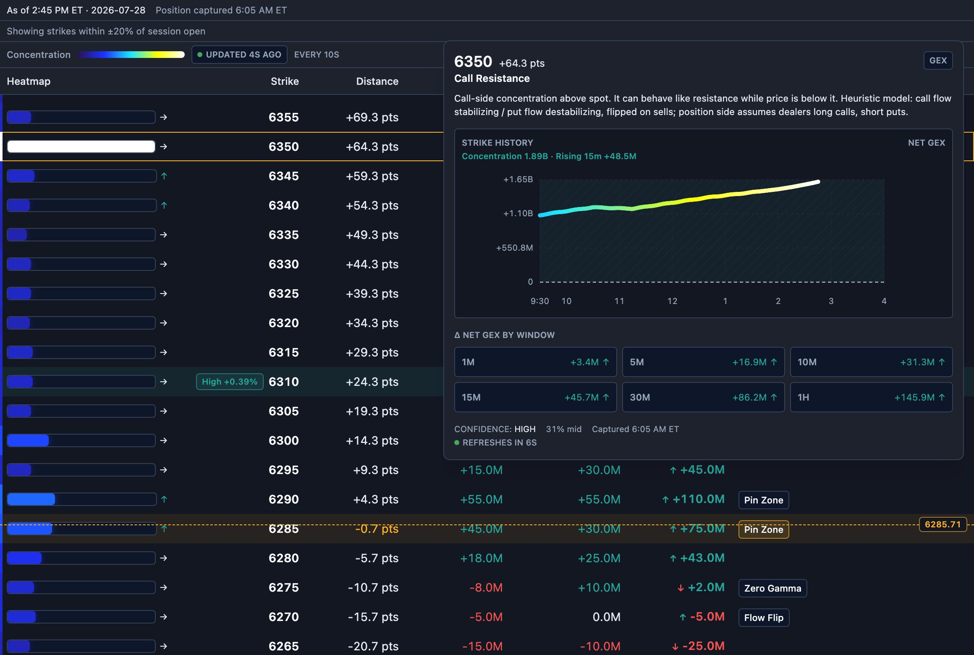The height and width of the screenshot is (655, 974).
Task: Click the strike history net GEX line chart
Action: [x=712, y=231]
